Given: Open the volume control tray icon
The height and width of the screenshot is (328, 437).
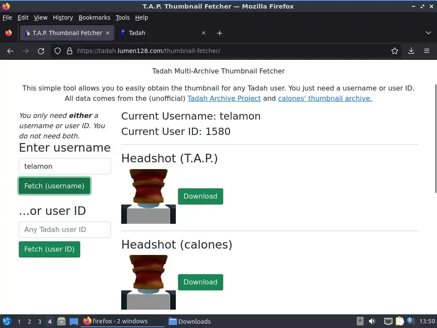Looking at the screenshot, I should tap(372, 322).
